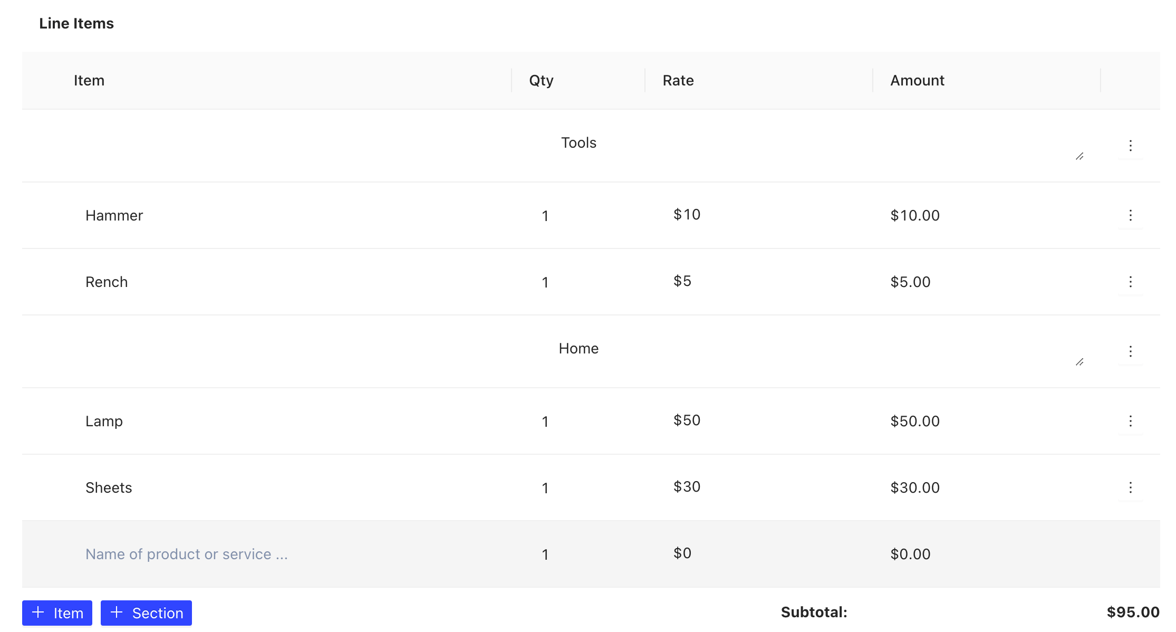Click the Qty column header

pos(541,80)
